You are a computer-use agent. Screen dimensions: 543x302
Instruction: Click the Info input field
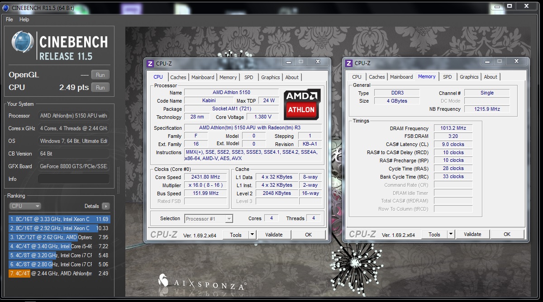tap(73, 179)
